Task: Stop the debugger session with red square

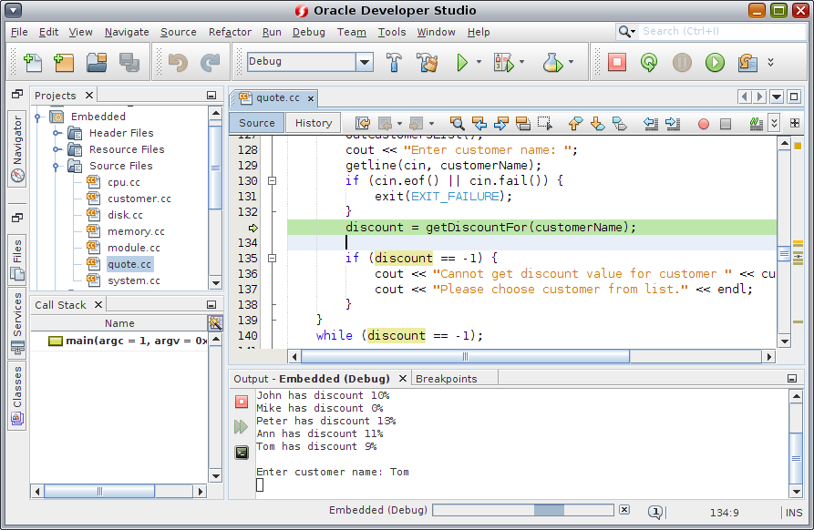Action: pyautogui.click(x=617, y=62)
